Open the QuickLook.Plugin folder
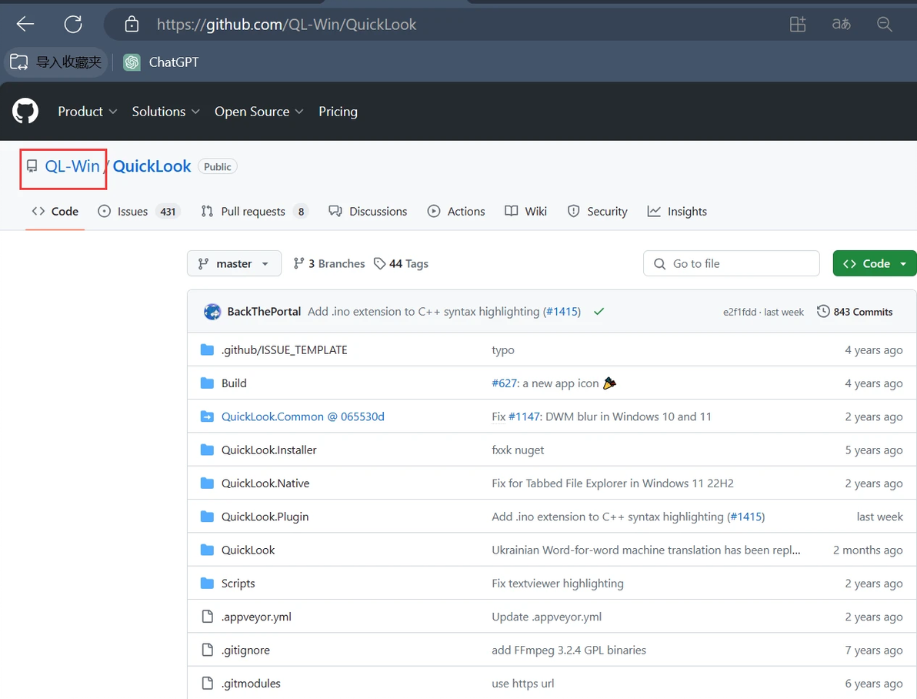The height and width of the screenshot is (699, 917). [x=265, y=517]
